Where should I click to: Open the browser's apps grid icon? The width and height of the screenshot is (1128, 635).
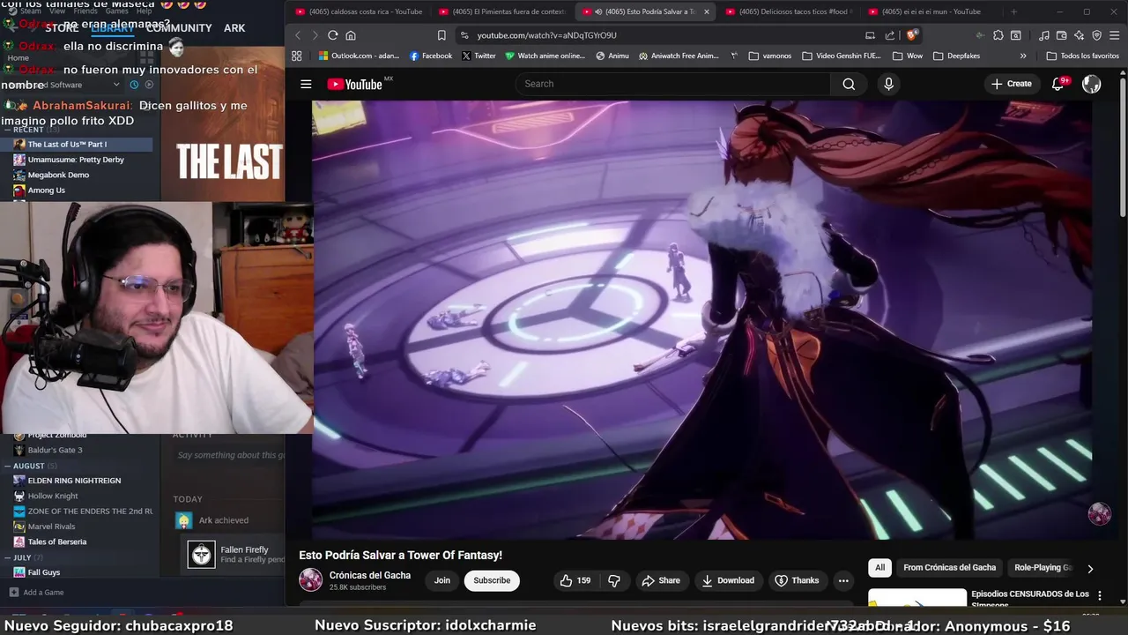coord(297,56)
